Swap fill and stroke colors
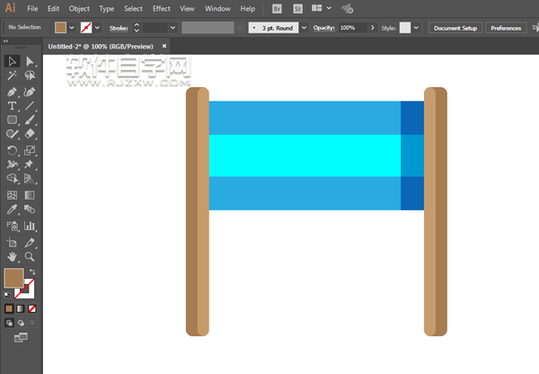The height and width of the screenshot is (374, 539). point(33,272)
